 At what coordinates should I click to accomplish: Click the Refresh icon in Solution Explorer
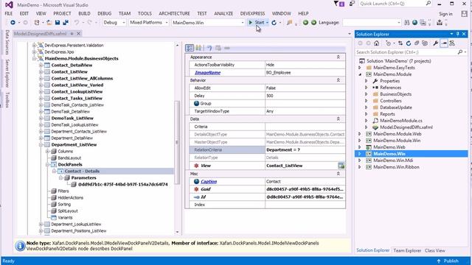tap(409, 43)
